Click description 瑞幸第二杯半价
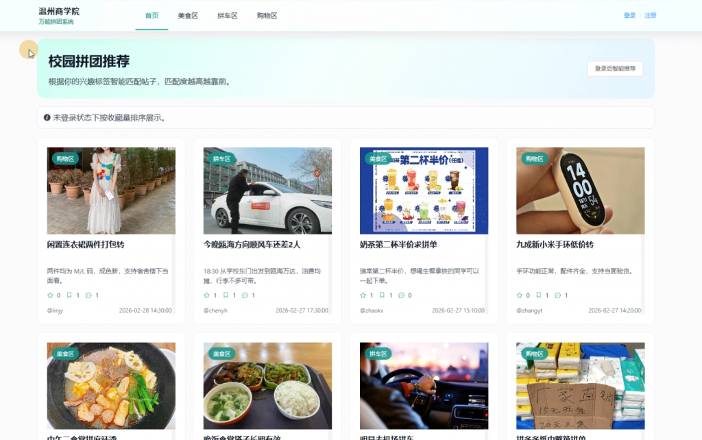This screenshot has height=440, width=702. pos(420,276)
